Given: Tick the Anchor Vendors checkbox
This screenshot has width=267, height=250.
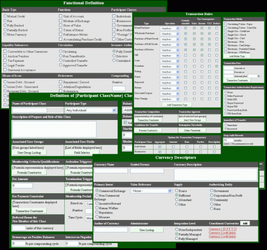Looking at the screenshot, I should pyautogui.click(x=5, y=56).
